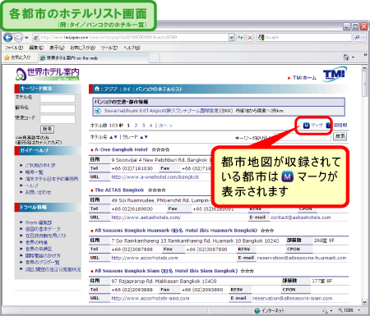Open All Seasons Bangkok Huamark hotel link
This screenshot has width=370, height=316.
click(x=176, y=231)
